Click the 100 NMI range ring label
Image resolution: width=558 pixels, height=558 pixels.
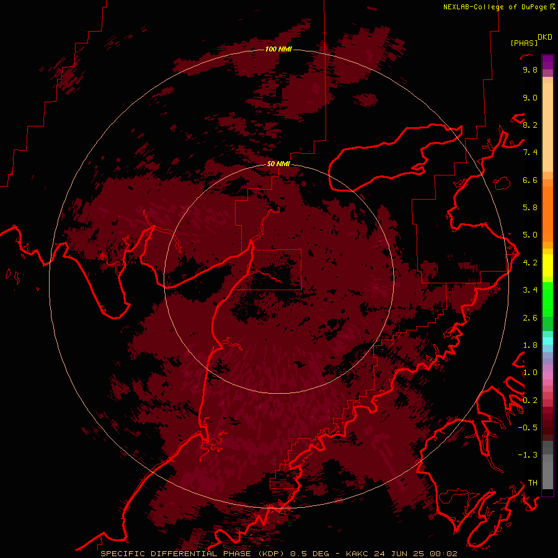tap(278, 49)
